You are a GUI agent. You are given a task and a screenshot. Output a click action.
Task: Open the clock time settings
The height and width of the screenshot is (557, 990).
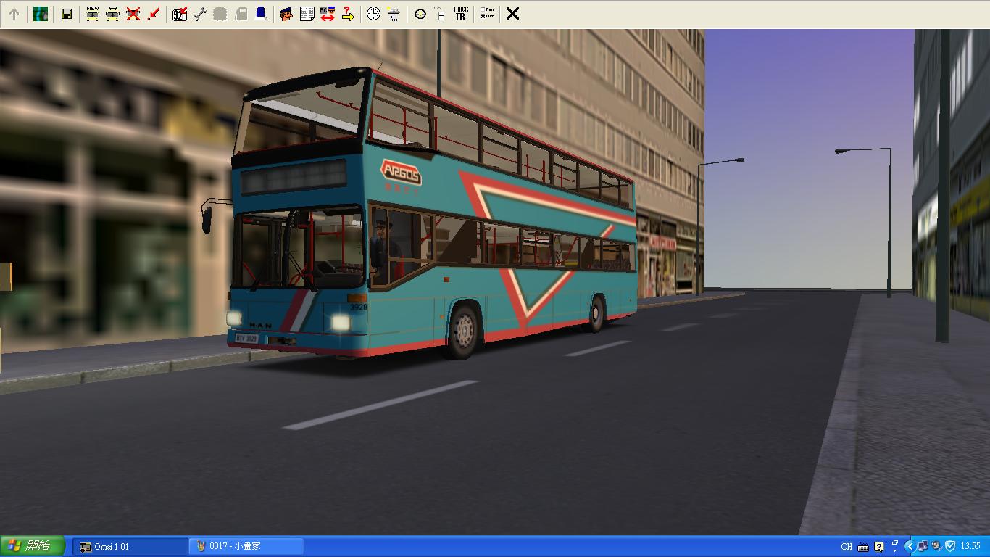click(373, 14)
